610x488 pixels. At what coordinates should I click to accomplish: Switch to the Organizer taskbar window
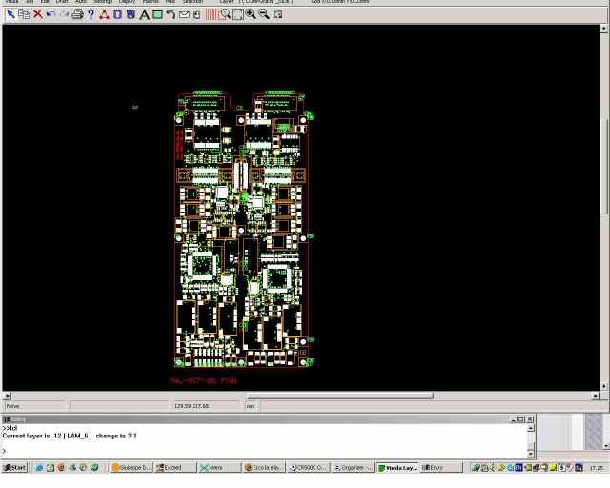click(x=353, y=467)
